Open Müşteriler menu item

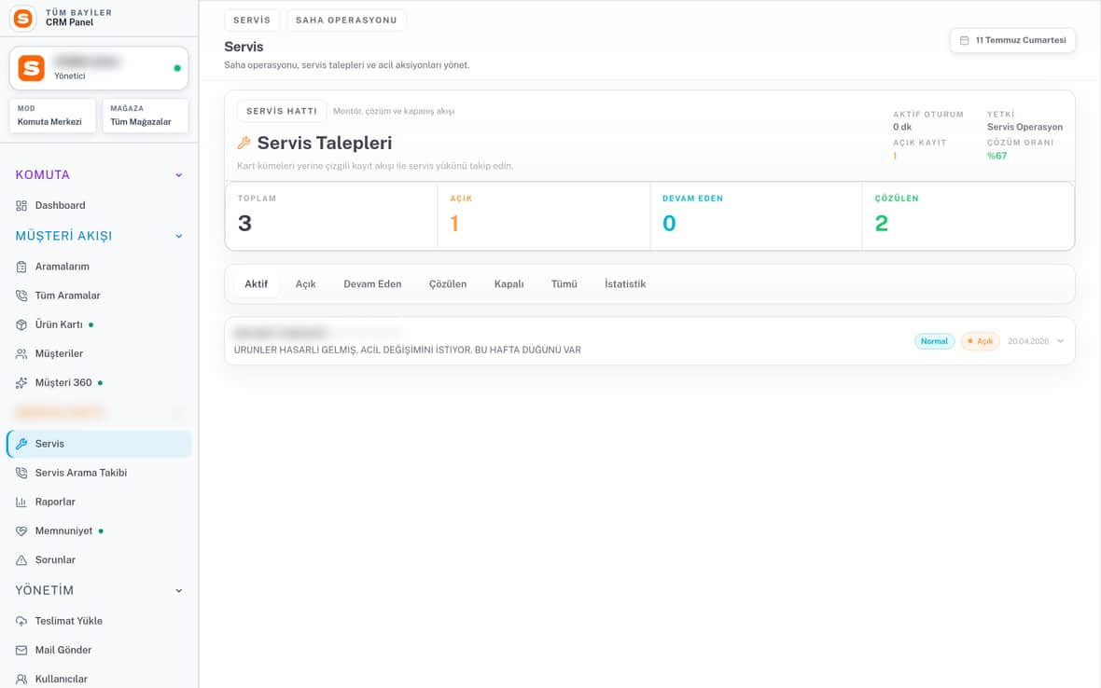pyautogui.click(x=98, y=353)
